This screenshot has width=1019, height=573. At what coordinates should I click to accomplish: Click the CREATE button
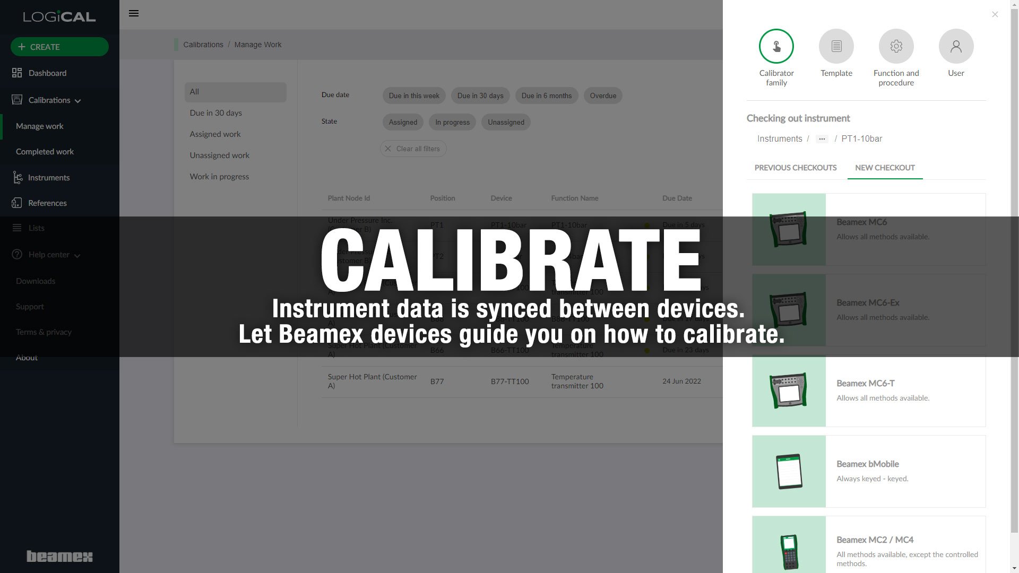[59, 47]
